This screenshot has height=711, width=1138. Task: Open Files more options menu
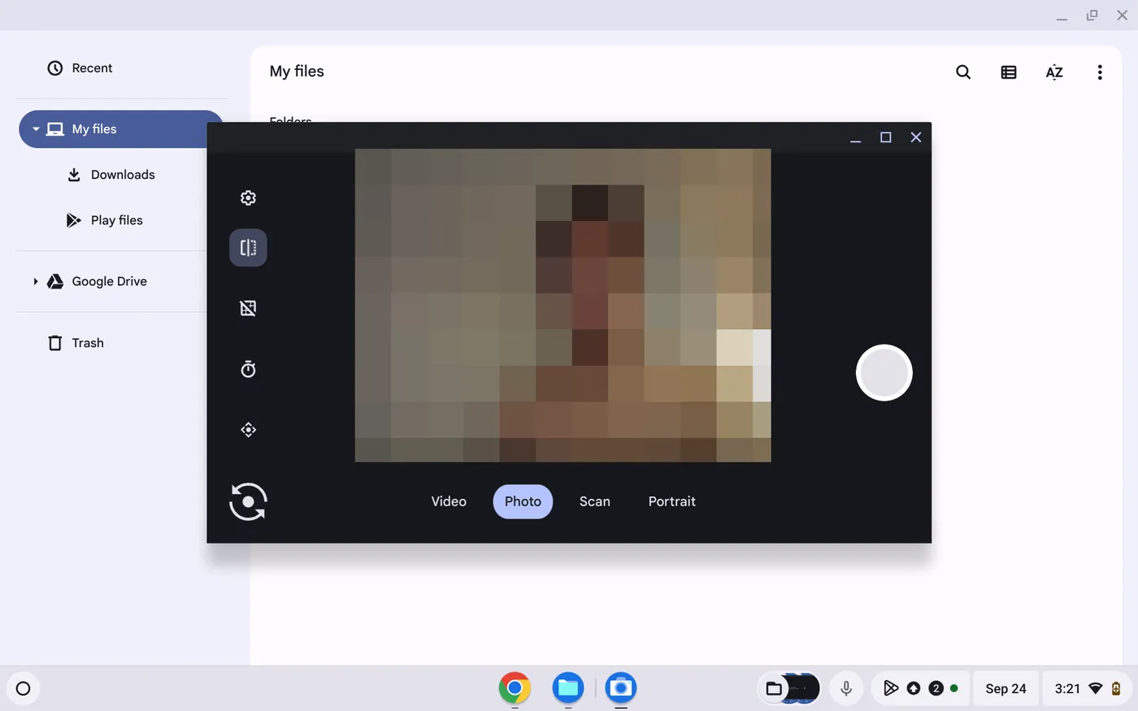pos(1100,72)
